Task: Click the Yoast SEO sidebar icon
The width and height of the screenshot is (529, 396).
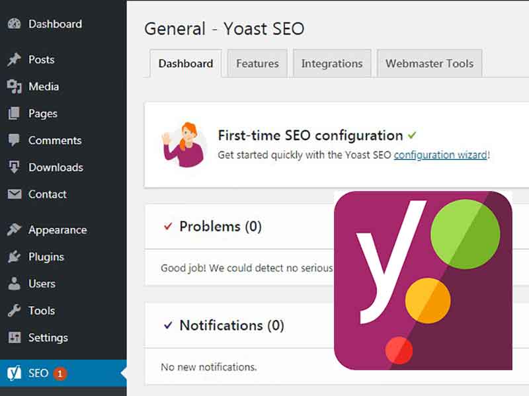Action: tap(14, 374)
